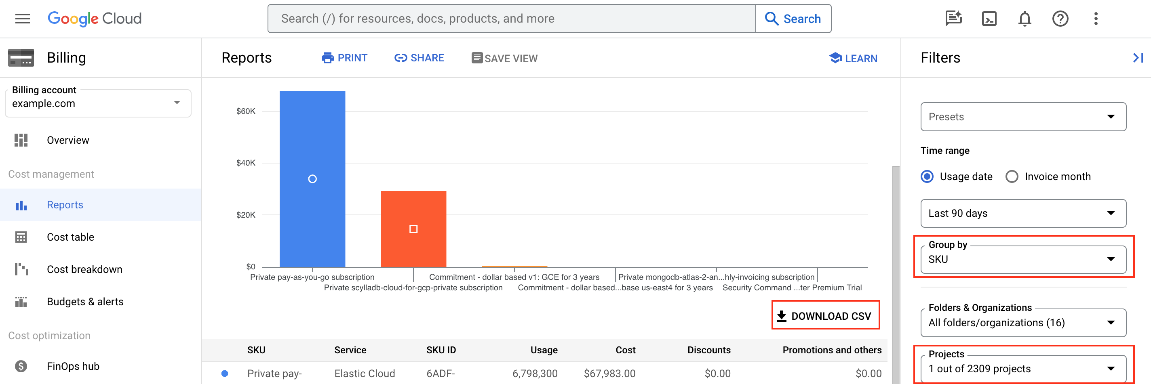Image resolution: width=1151 pixels, height=384 pixels.
Task: Choose Invoice month time range option
Action: pos(1012,176)
